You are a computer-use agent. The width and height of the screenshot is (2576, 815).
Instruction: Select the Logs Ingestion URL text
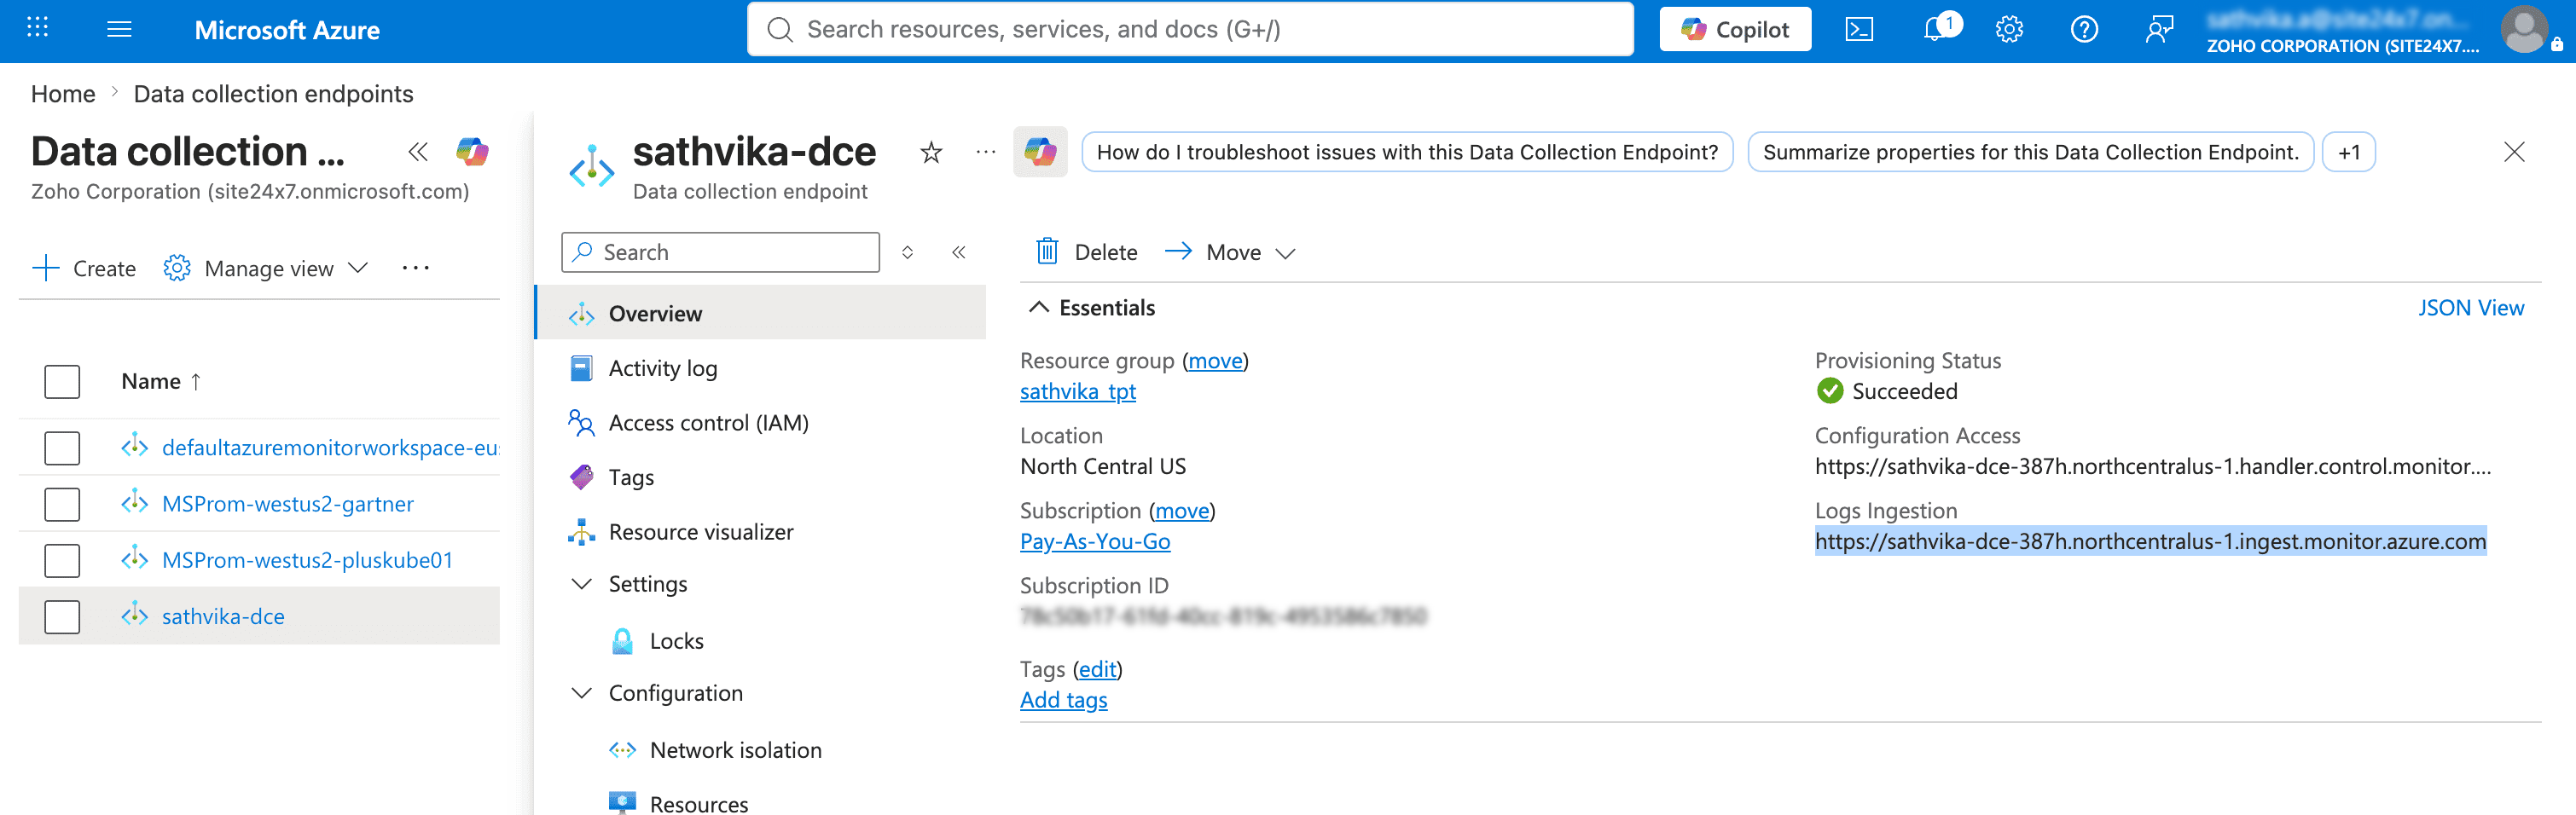(2150, 541)
